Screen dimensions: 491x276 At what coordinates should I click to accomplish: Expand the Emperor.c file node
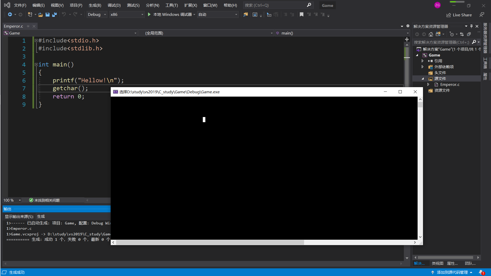428,84
